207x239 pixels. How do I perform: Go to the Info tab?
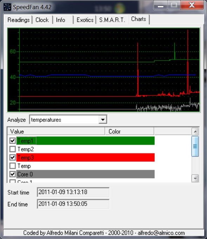[x=63, y=20]
